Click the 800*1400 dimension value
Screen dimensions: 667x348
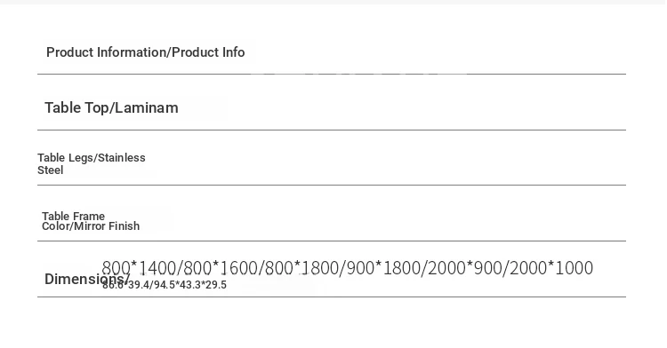(139, 268)
